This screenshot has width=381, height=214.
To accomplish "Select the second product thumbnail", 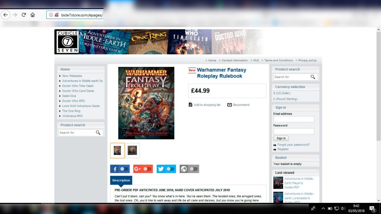I will pyautogui.click(x=132, y=150).
